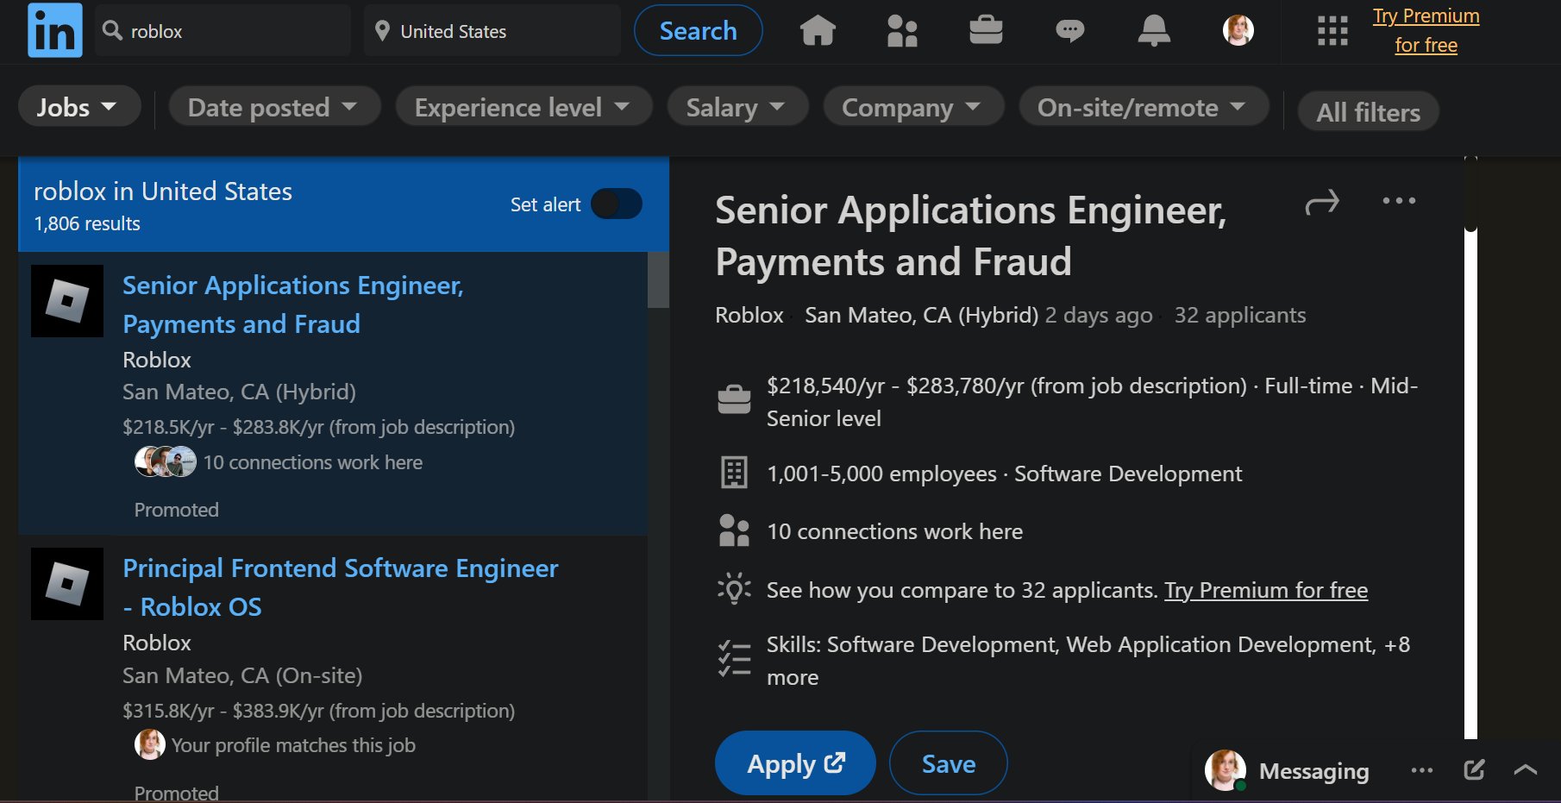Click connection avatars on first job card
1561x803 pixels.
166,462
